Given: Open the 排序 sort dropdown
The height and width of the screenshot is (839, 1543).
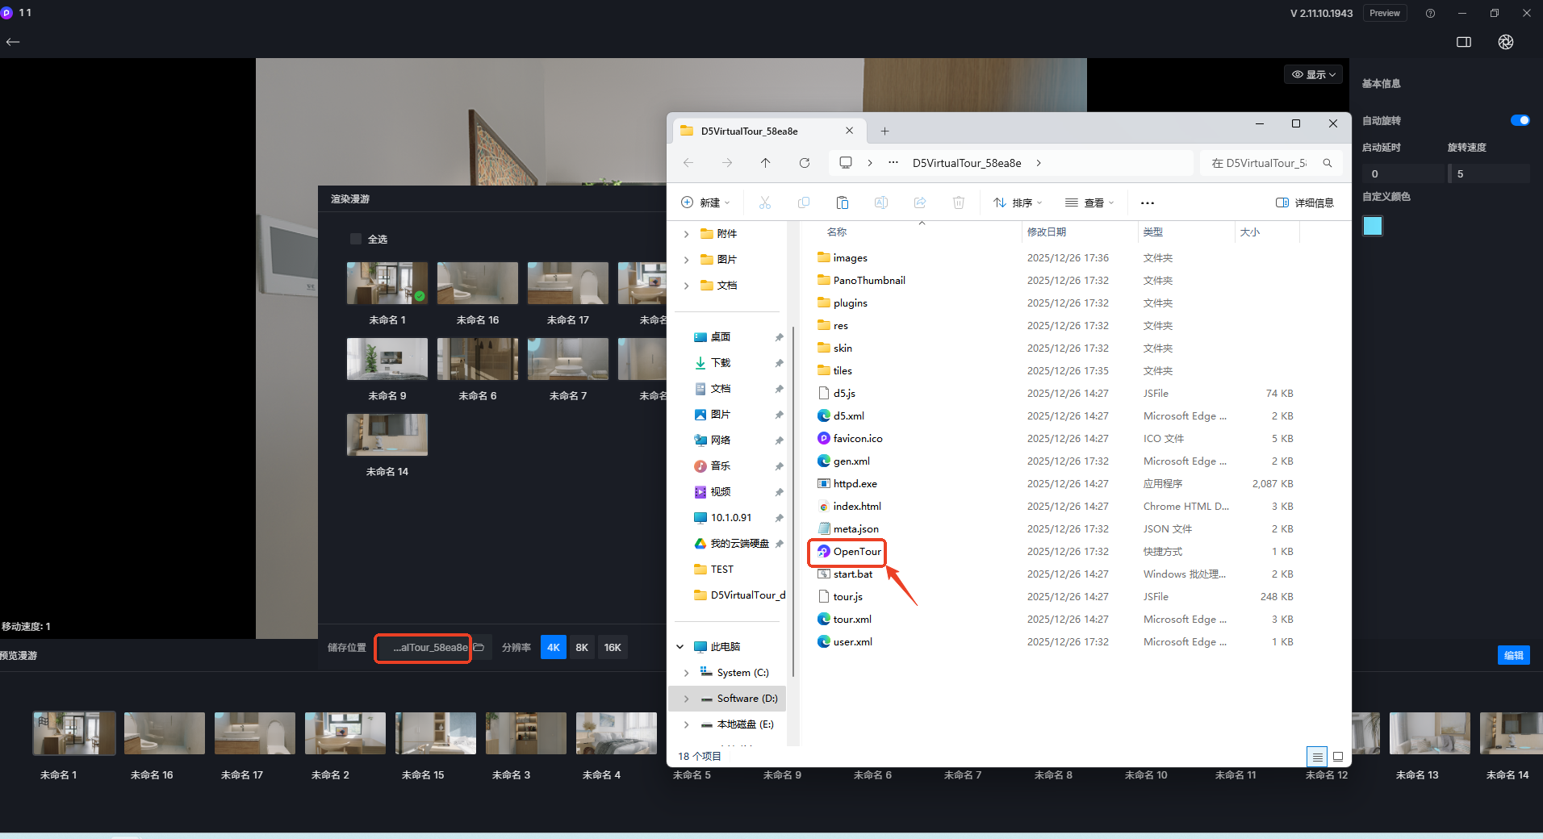Looking at the screenshot, I should point(1018,202).
